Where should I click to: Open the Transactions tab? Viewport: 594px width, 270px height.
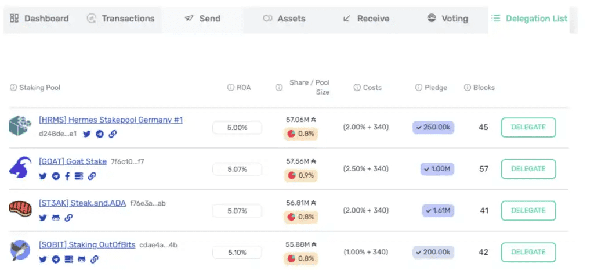coord(121,19)
